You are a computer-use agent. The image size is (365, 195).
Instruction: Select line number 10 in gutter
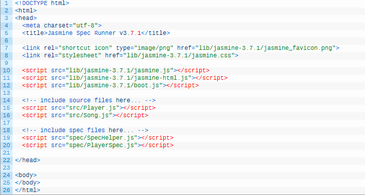[7, 70]
